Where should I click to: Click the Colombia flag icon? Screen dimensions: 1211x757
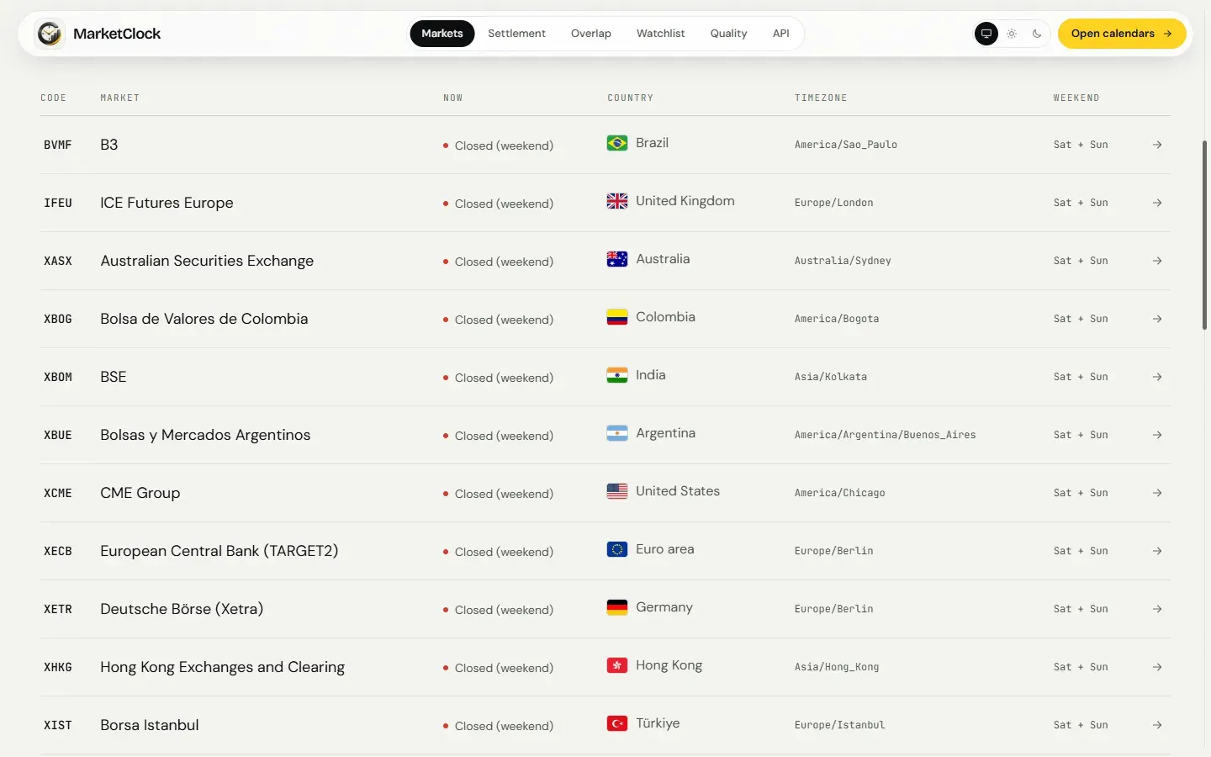[x=617, y=317]
